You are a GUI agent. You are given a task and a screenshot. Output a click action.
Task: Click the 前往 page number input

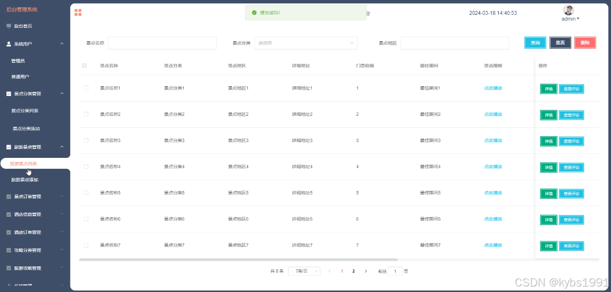tap(395, 271)
